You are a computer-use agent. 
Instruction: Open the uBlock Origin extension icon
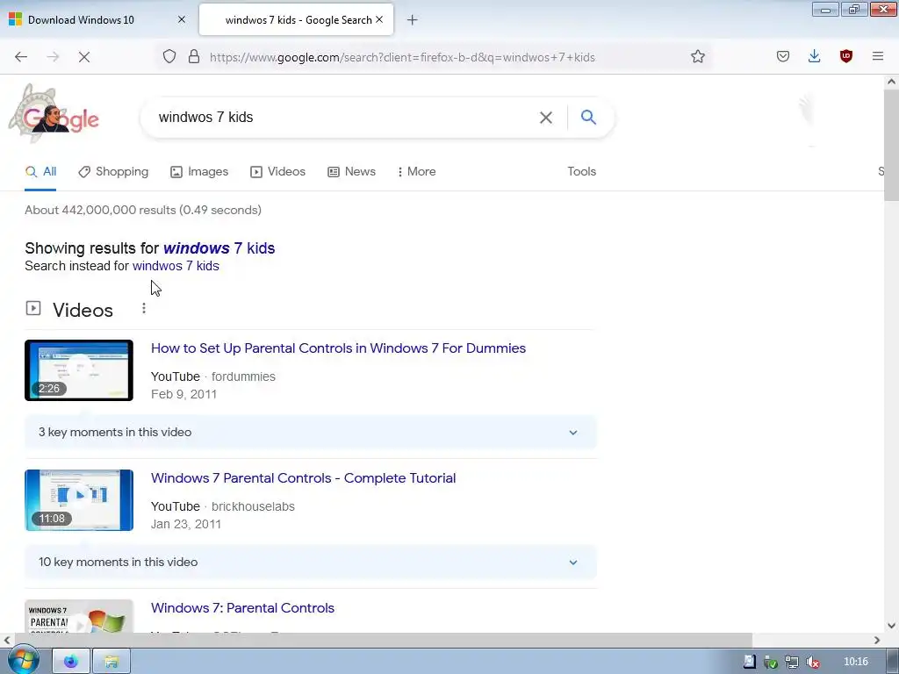[x=845, y=56]
